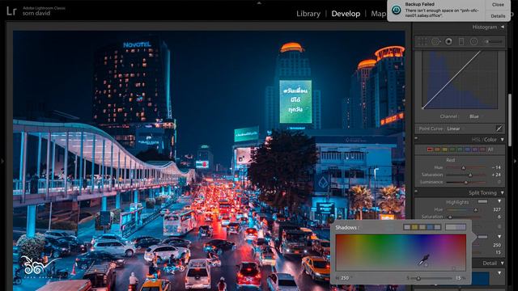Select the blue color swatch in HSL
The width and height of the screenshot is (518, 291).
point(468,150)
